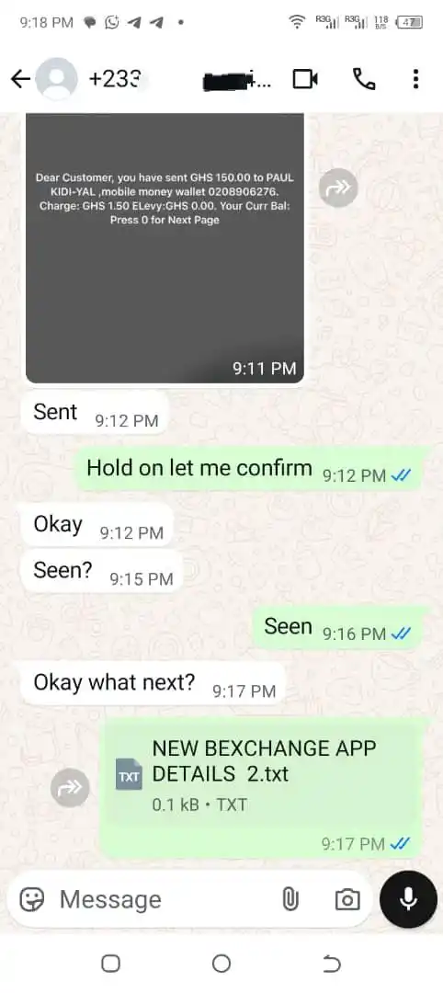Image resolution: width=443 pixels, height=993 pixels.
Task: Tap the Android recent apps square button
Action: [110, 964]
